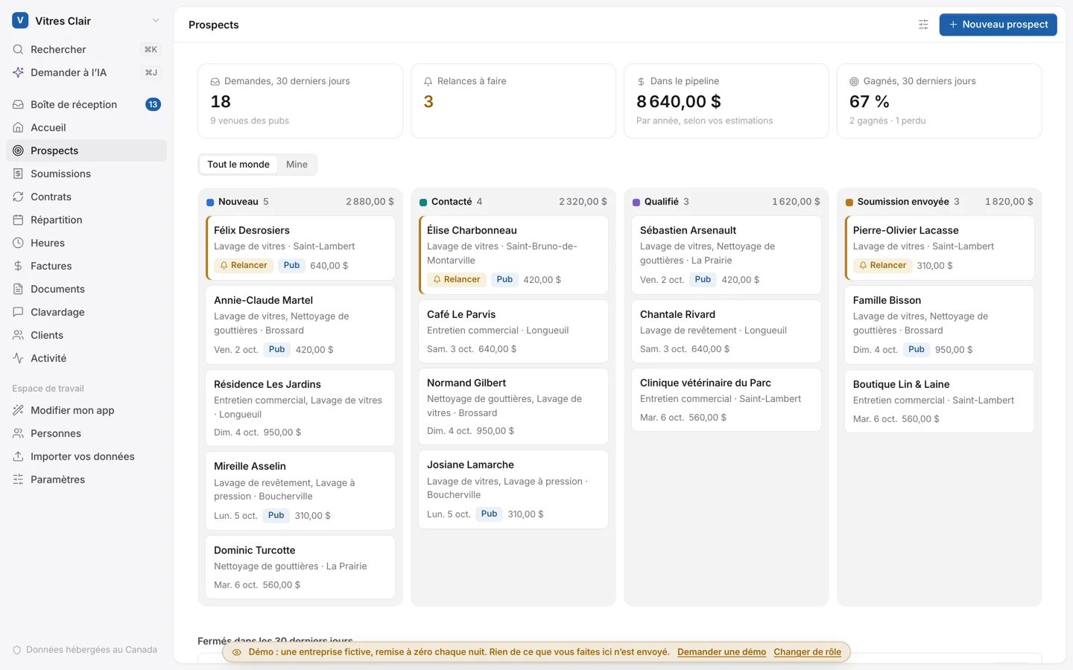
Task: Click the Demander à l'IA sparkle icon
Action: (18, 72)
